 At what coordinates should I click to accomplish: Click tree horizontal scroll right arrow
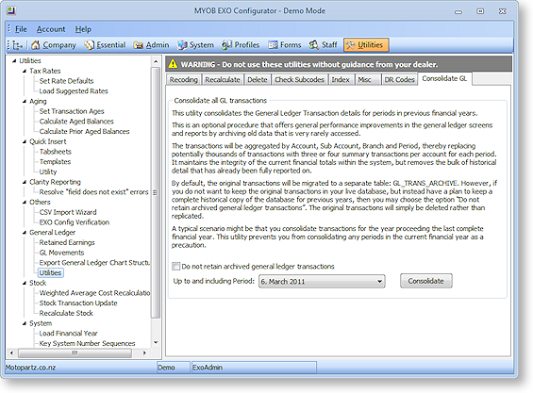click(144, 352)
